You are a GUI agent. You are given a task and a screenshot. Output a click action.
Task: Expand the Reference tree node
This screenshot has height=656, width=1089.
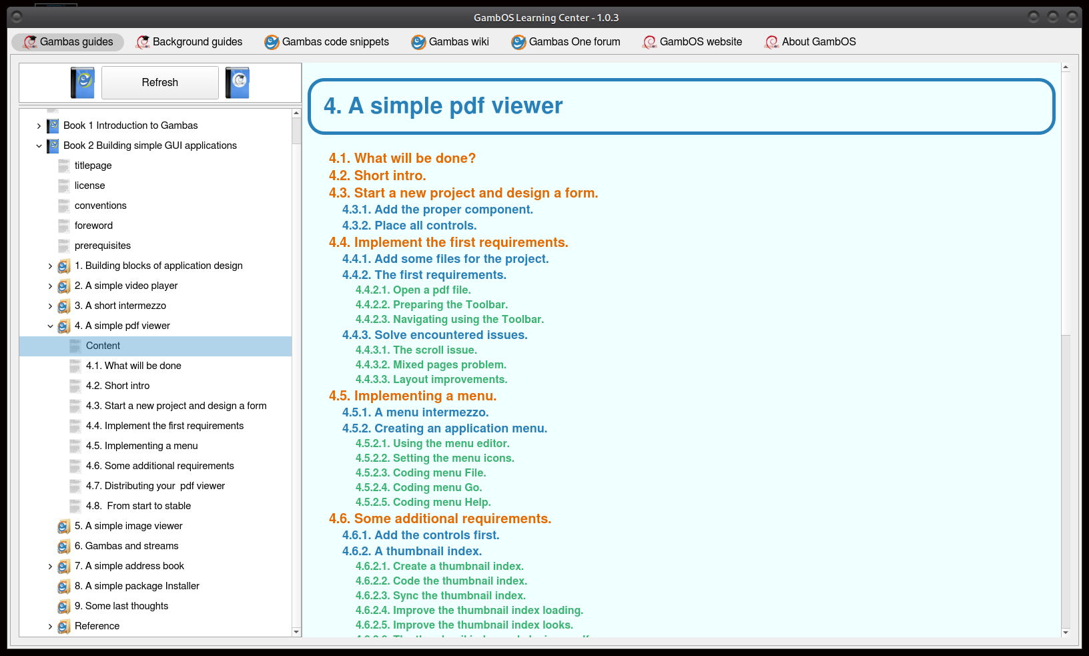[50, 626]
